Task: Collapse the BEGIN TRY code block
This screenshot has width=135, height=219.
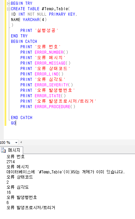Action: (x=9, y=3)
